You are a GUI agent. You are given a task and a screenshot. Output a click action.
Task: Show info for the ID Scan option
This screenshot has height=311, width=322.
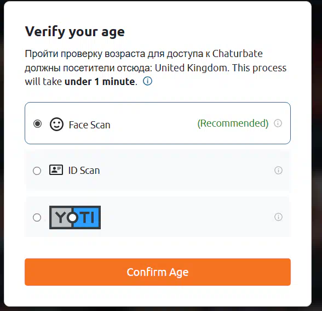[x=278, y=170]
